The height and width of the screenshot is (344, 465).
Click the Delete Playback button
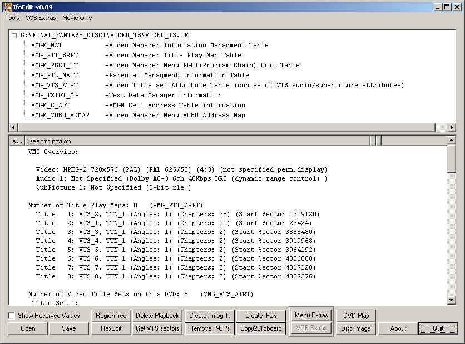157,316
